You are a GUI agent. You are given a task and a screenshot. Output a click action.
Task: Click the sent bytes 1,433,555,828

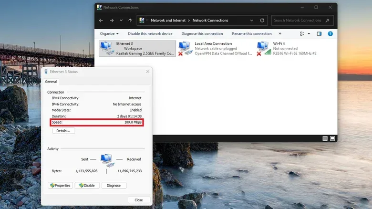86,171
